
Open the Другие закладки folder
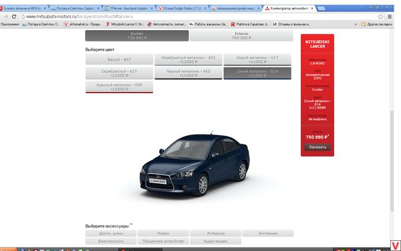pos(376,24)
